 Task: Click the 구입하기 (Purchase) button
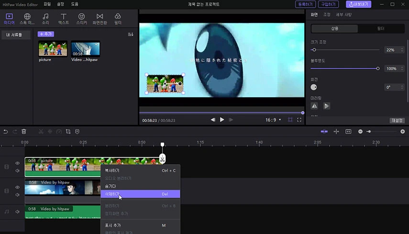coord(329,4)
